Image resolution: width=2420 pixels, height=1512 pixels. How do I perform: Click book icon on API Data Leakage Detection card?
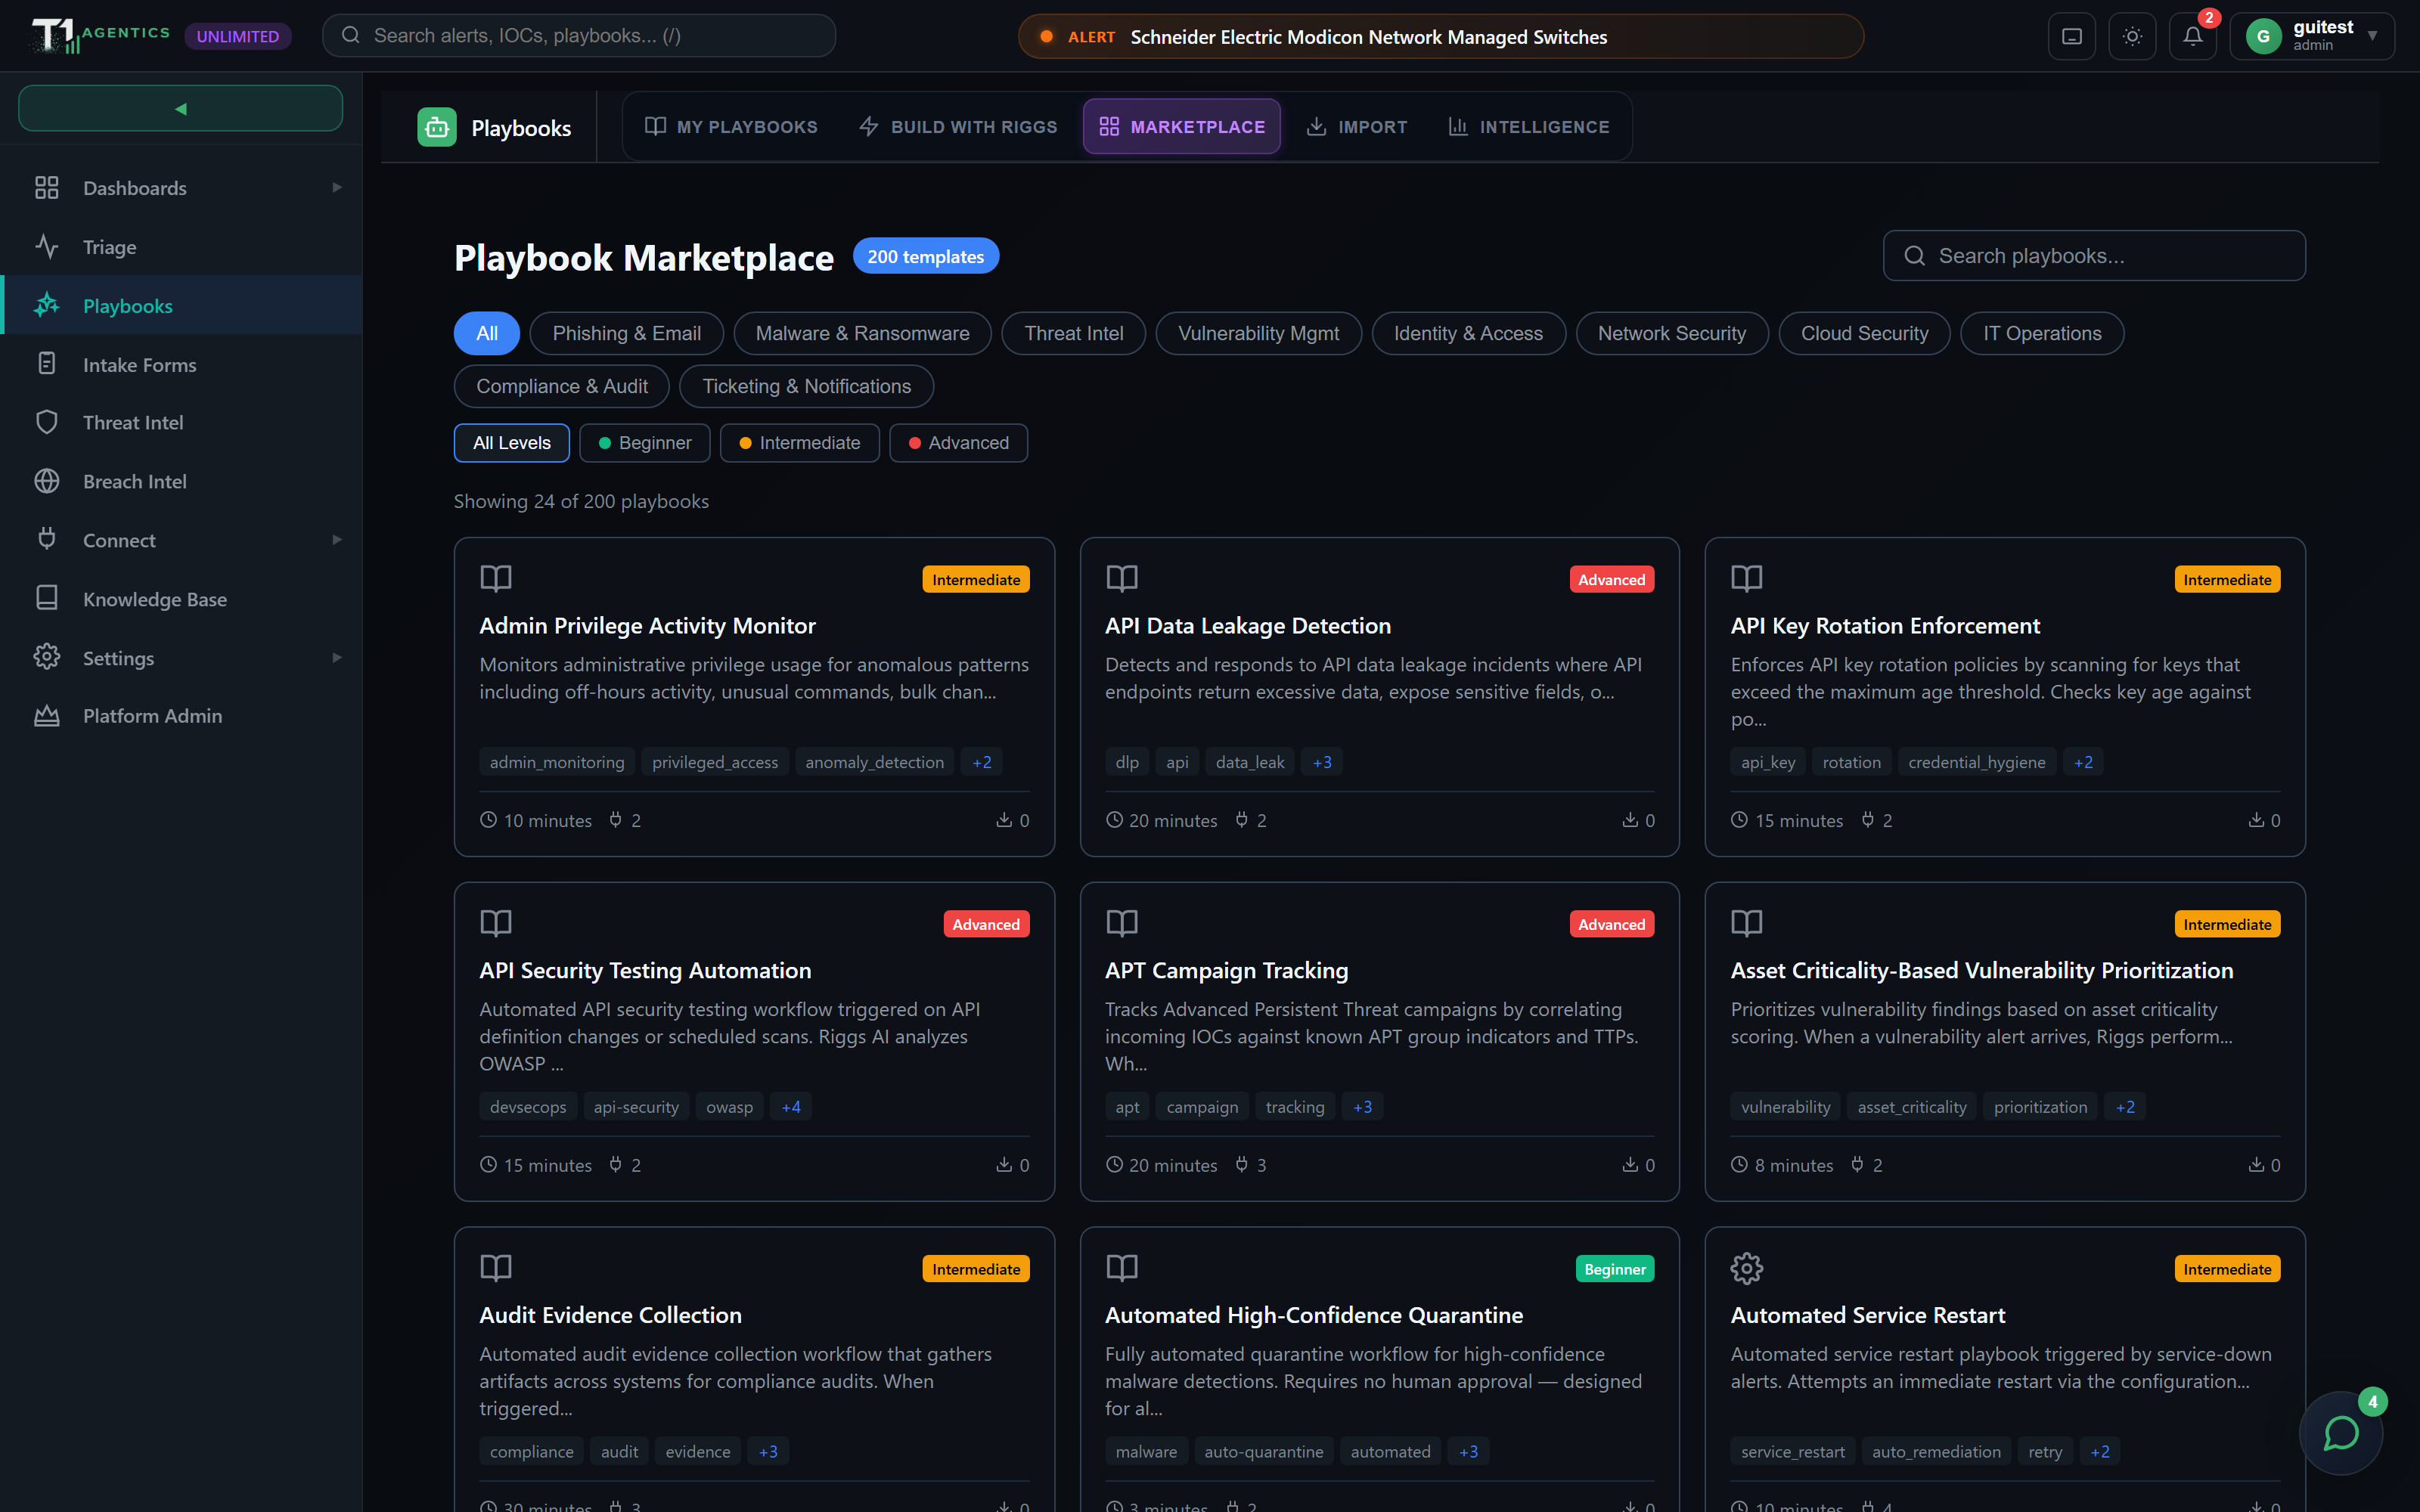click(x=1122, y=579)
